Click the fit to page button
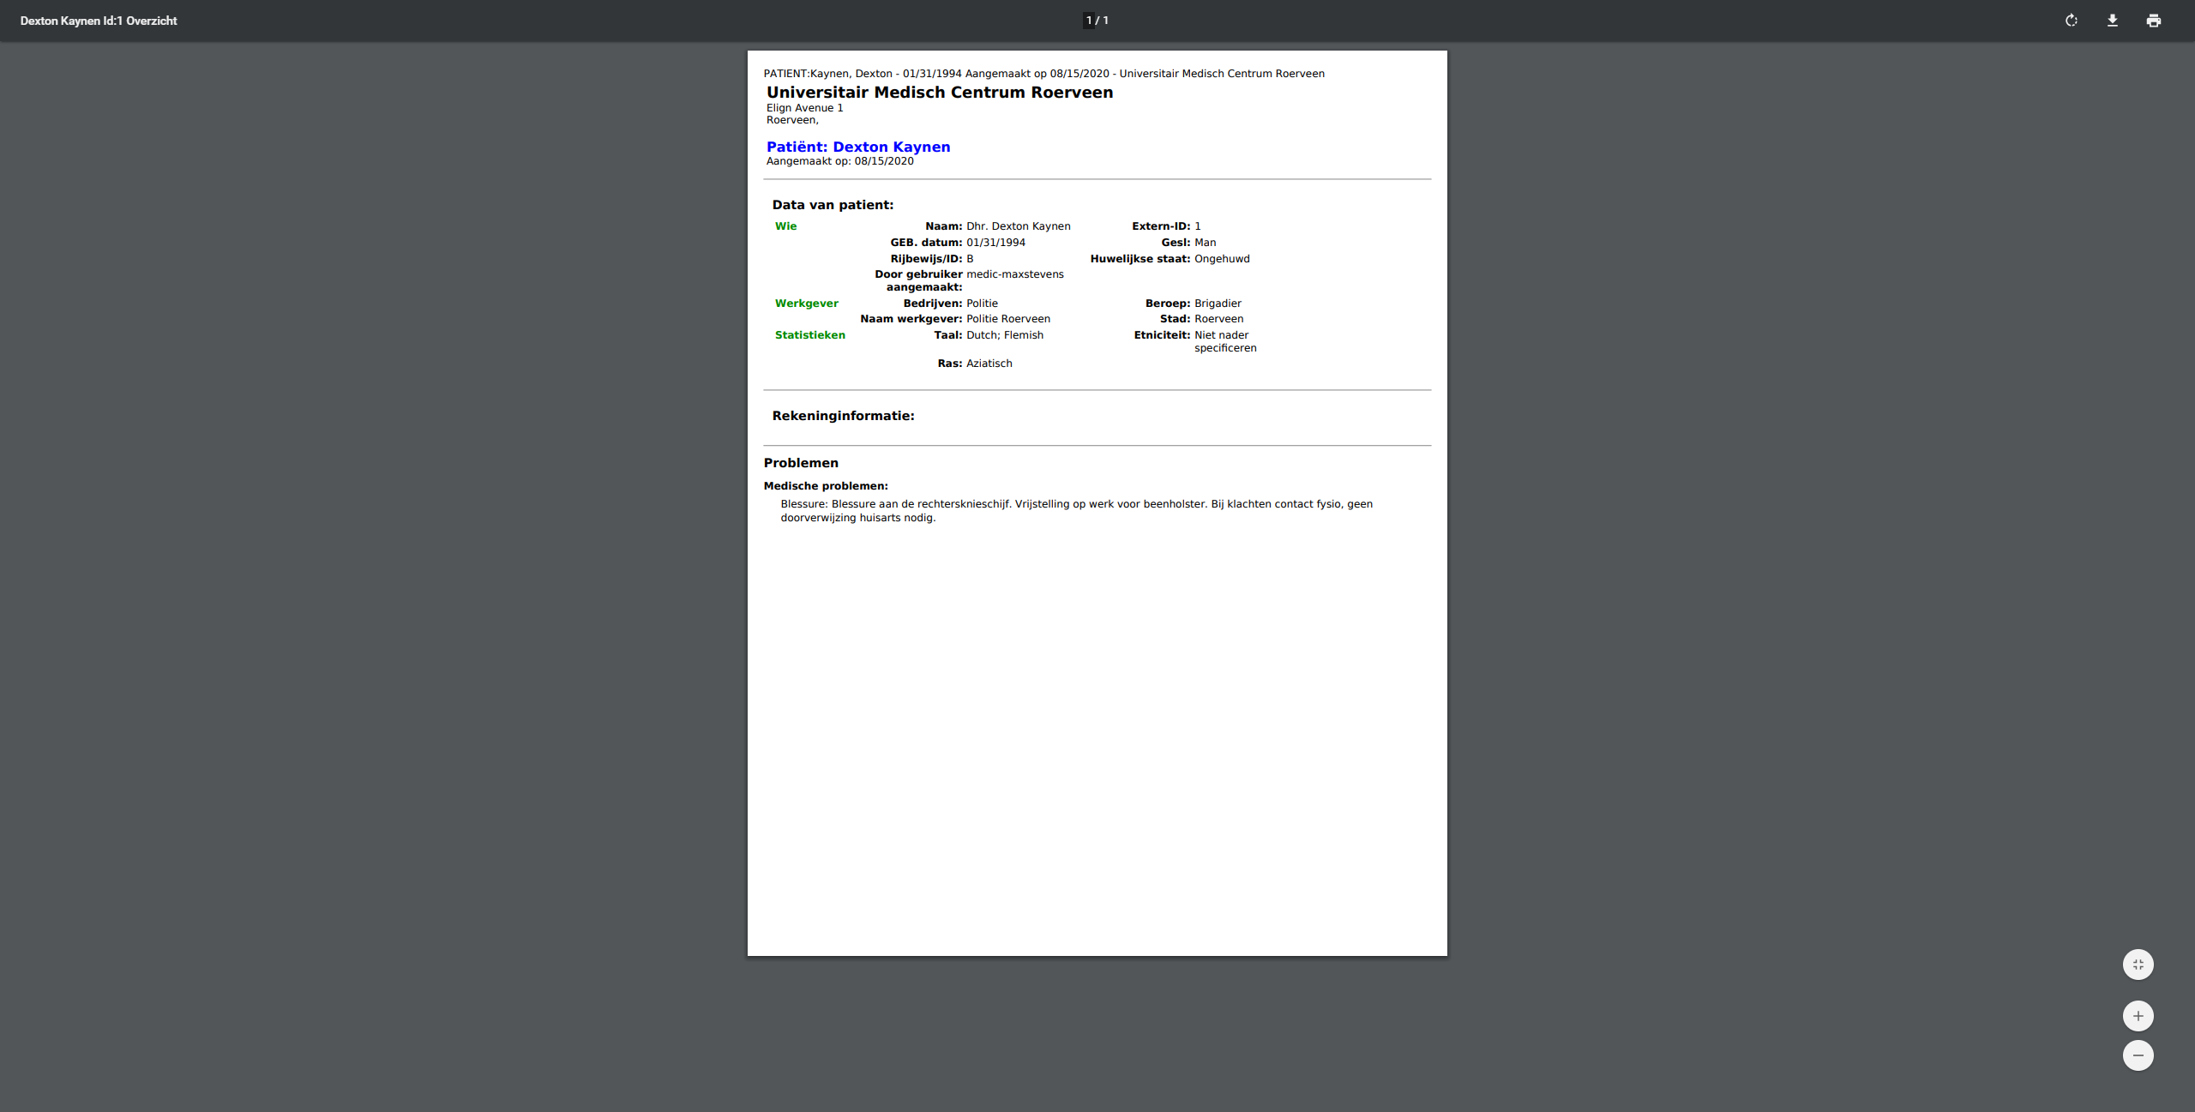The image size is (2195, 1112). [x=2138, y=965]
